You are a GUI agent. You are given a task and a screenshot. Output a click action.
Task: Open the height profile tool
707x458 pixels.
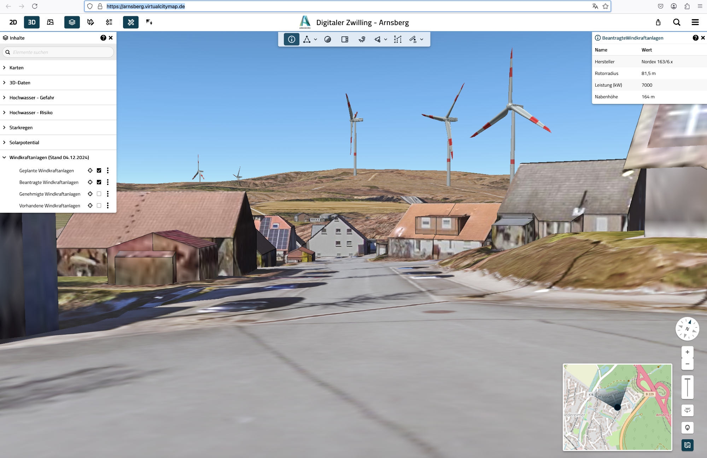[398, 39]
